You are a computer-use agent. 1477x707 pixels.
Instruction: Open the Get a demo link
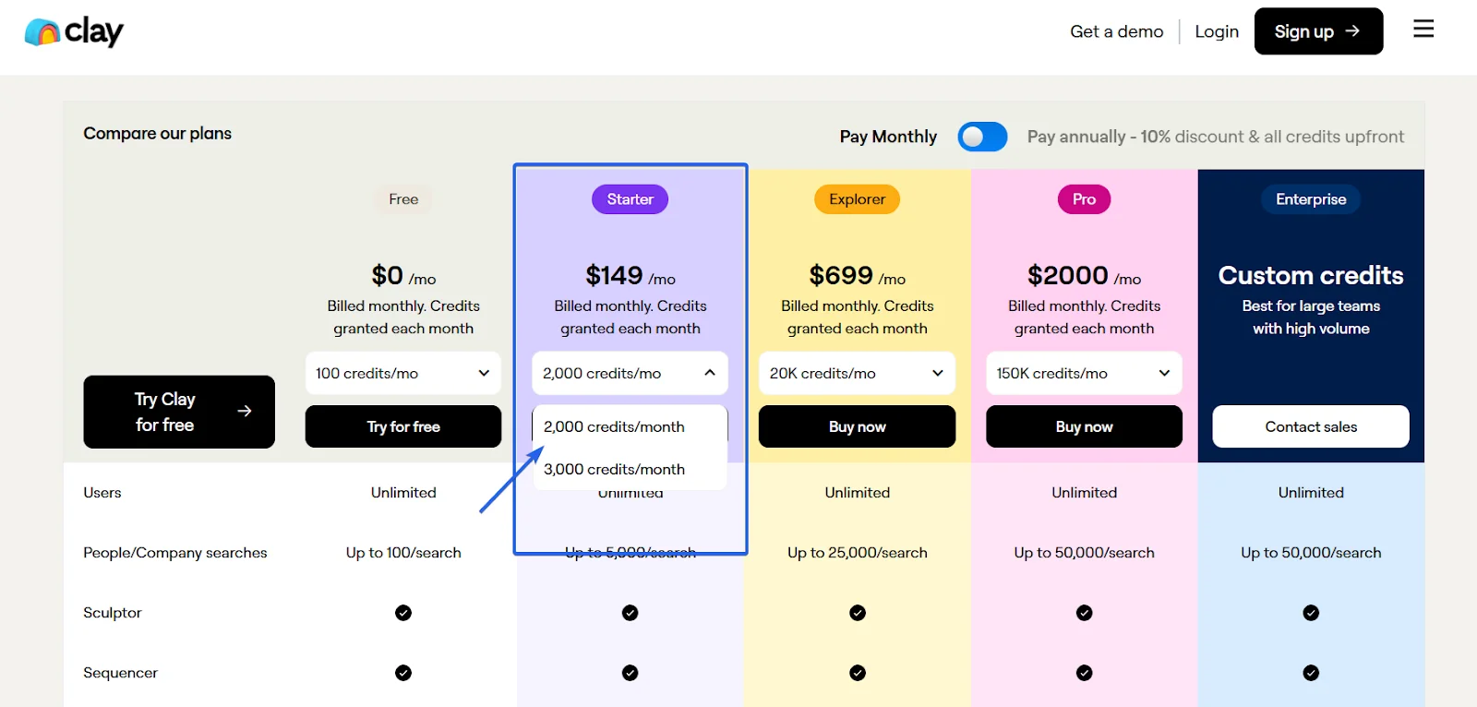point(1116,31)
